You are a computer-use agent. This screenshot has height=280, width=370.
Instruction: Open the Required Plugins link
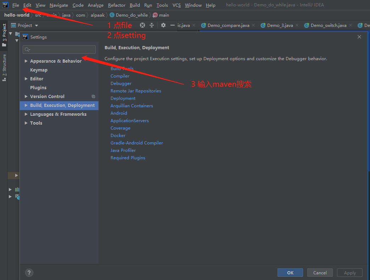pyautogui.click(x=128, y=158)
